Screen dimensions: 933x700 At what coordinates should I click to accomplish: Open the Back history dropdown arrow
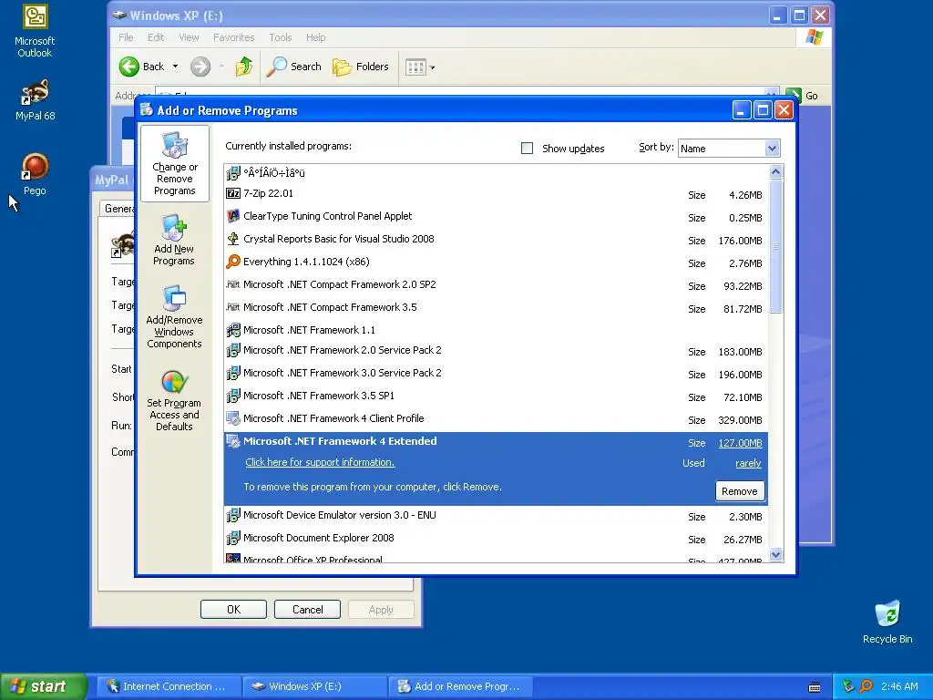click(175, 67)
